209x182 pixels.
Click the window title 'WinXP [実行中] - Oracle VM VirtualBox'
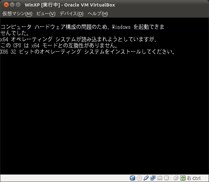point(70,5)
